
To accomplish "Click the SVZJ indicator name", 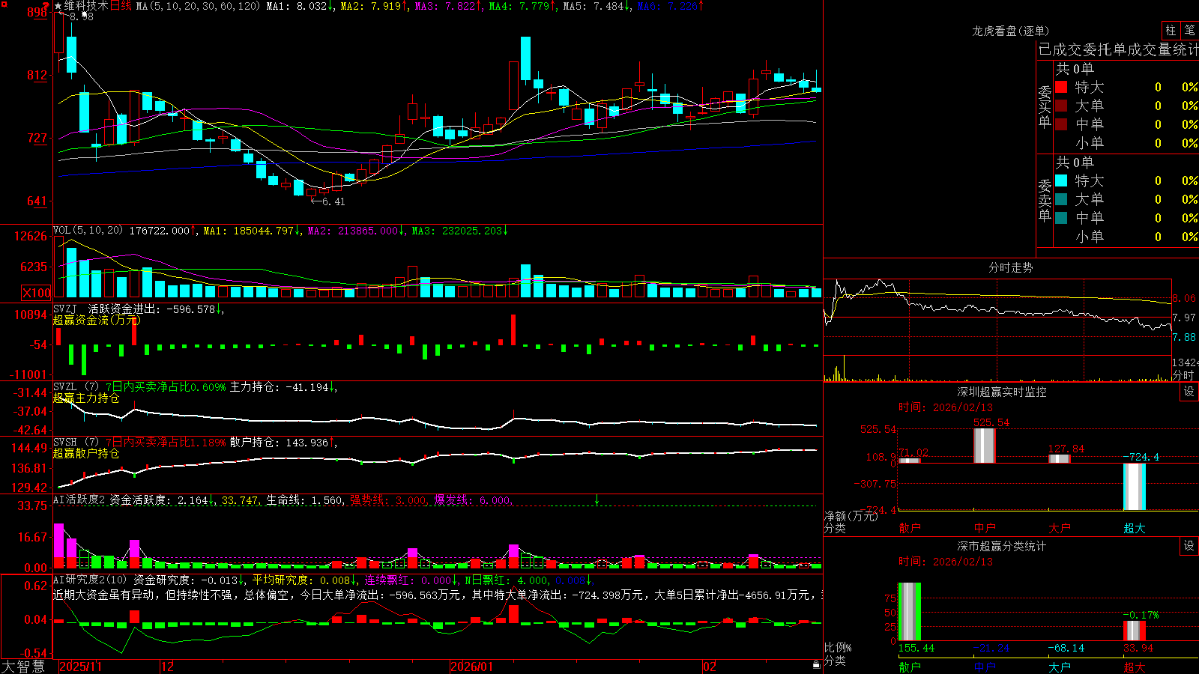I will pos(65,309).
